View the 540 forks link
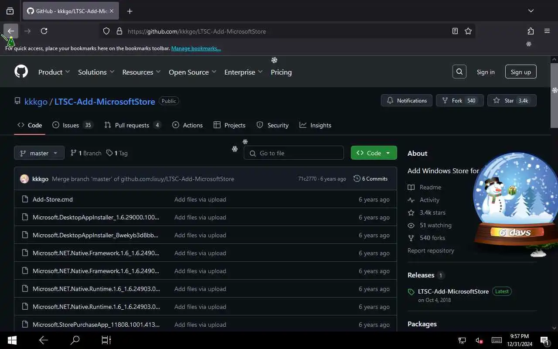558x349 pixels. coord(427,238)
